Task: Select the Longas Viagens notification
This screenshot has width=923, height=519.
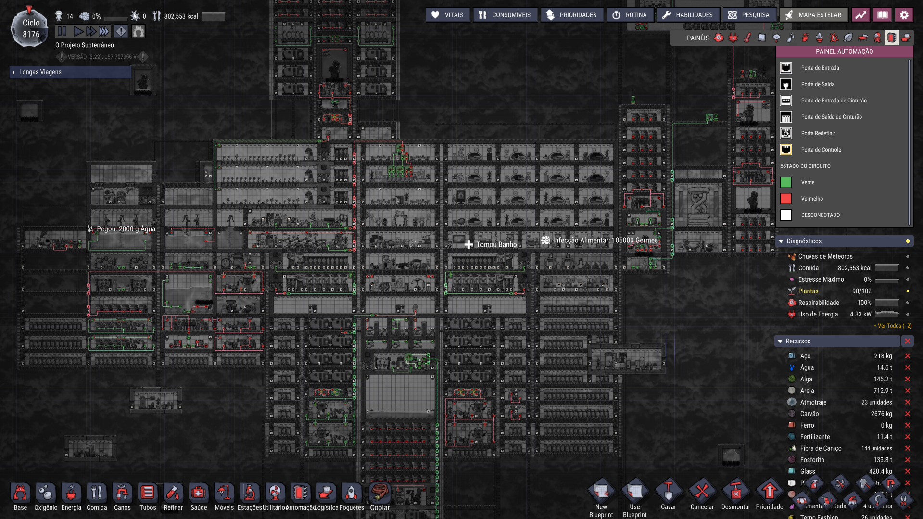Action: click(x=70, y=72)
